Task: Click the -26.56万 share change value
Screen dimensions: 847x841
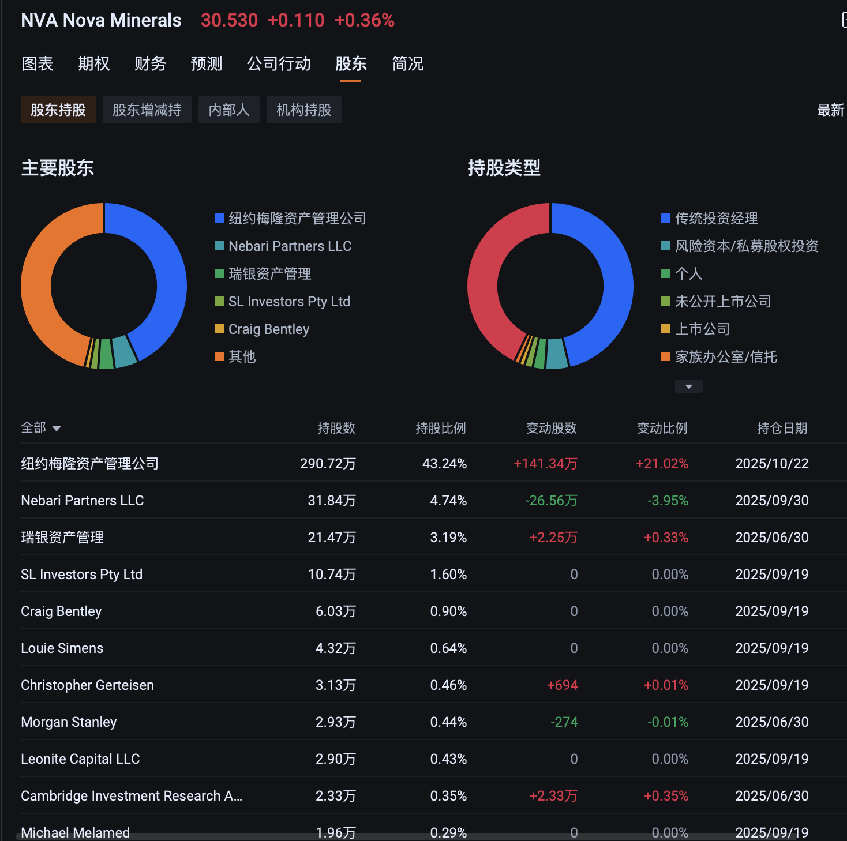Action: pos(551,500)
